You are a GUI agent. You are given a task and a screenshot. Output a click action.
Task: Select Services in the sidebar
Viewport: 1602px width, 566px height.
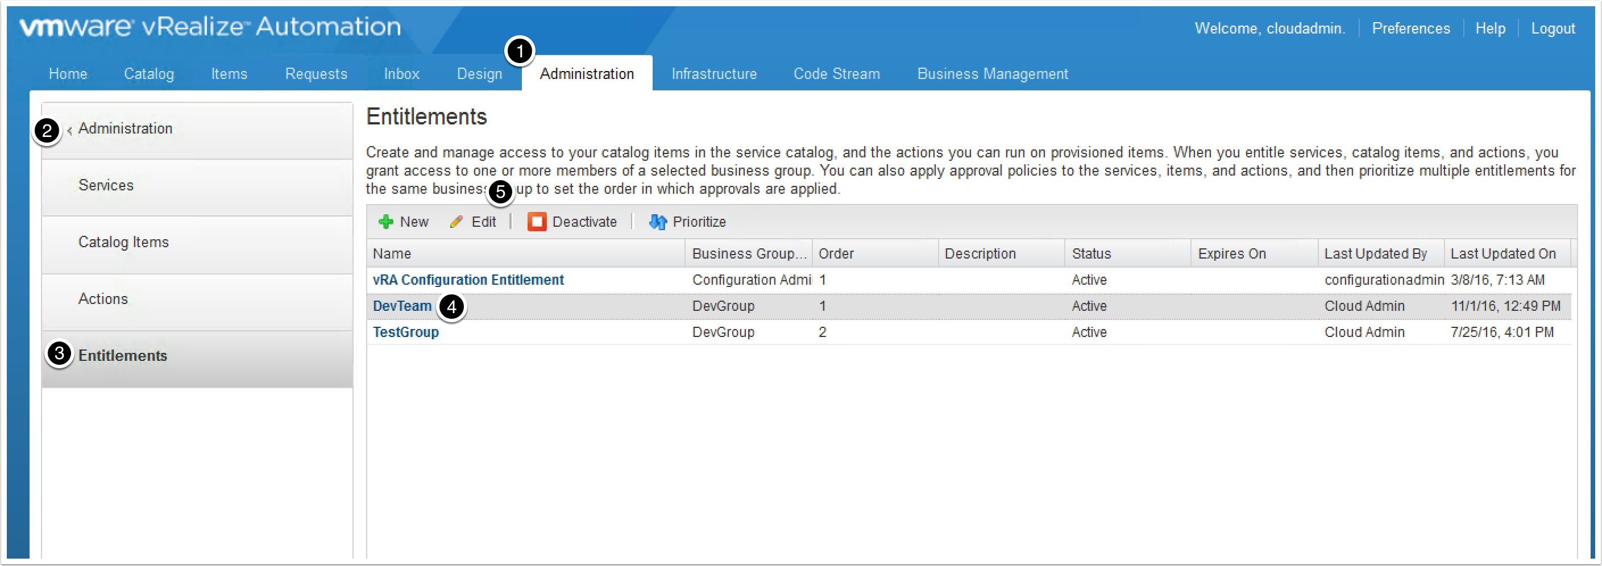pos(106,185)
